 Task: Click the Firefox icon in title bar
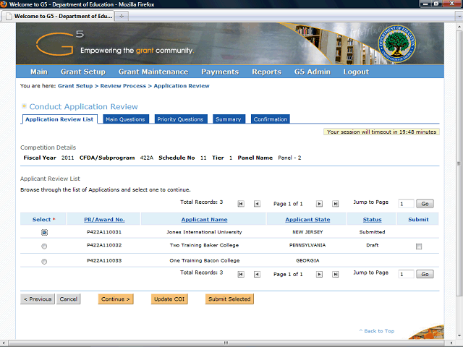pos(4,4)
